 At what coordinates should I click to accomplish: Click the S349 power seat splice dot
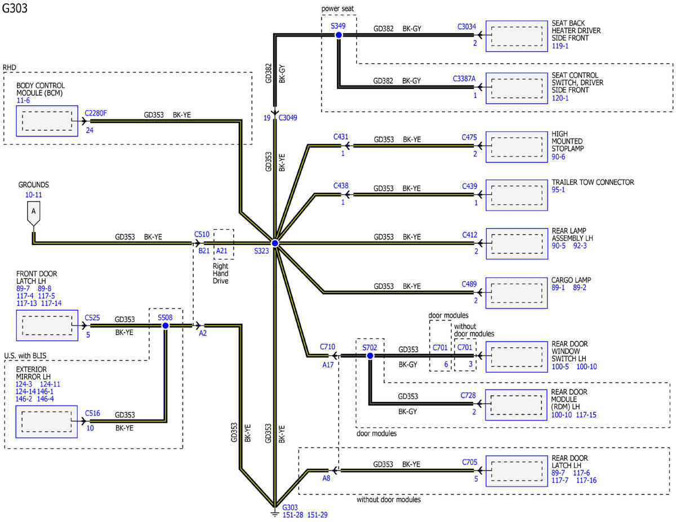(x=339, y=35)
